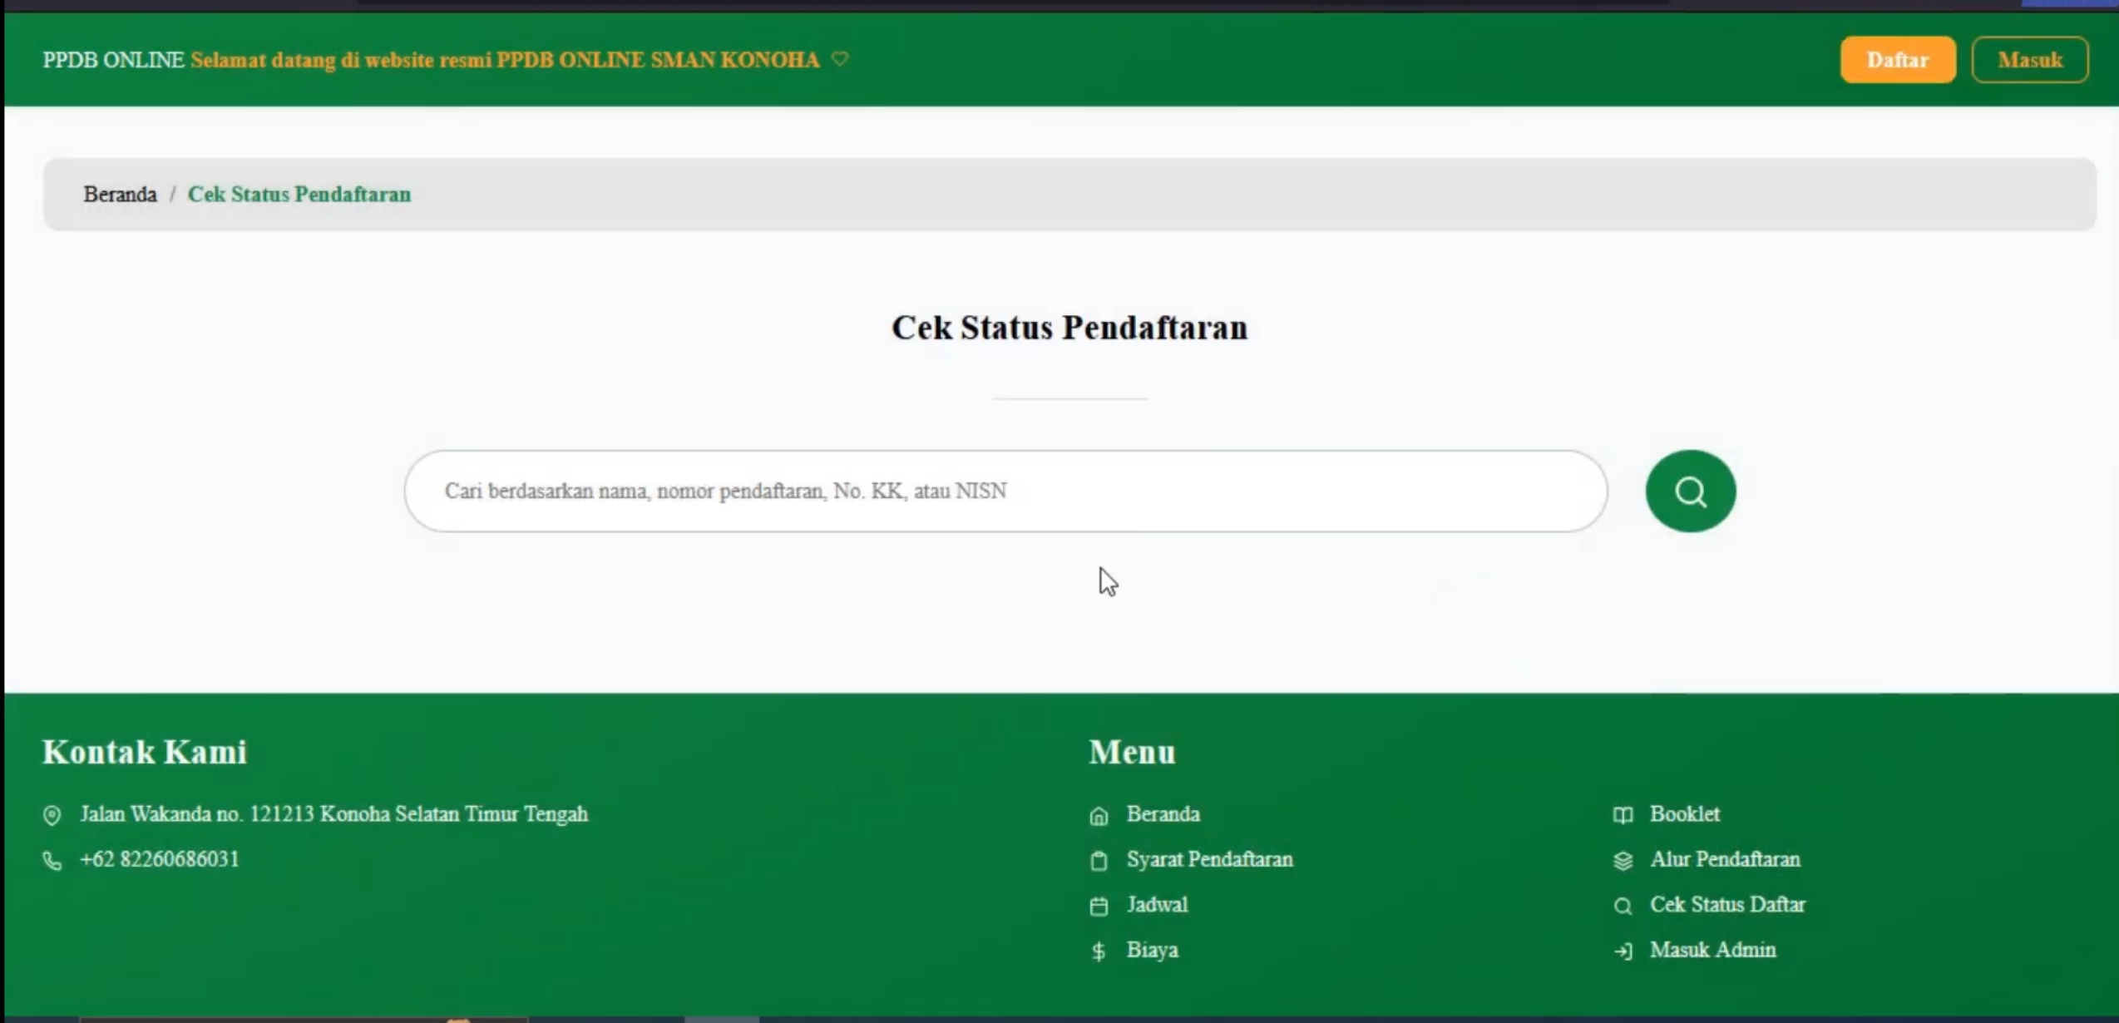Select Cek Status Pendaftaran breadcrumb item
This screenshot has height=1023, width=2119.
point(299,194)
